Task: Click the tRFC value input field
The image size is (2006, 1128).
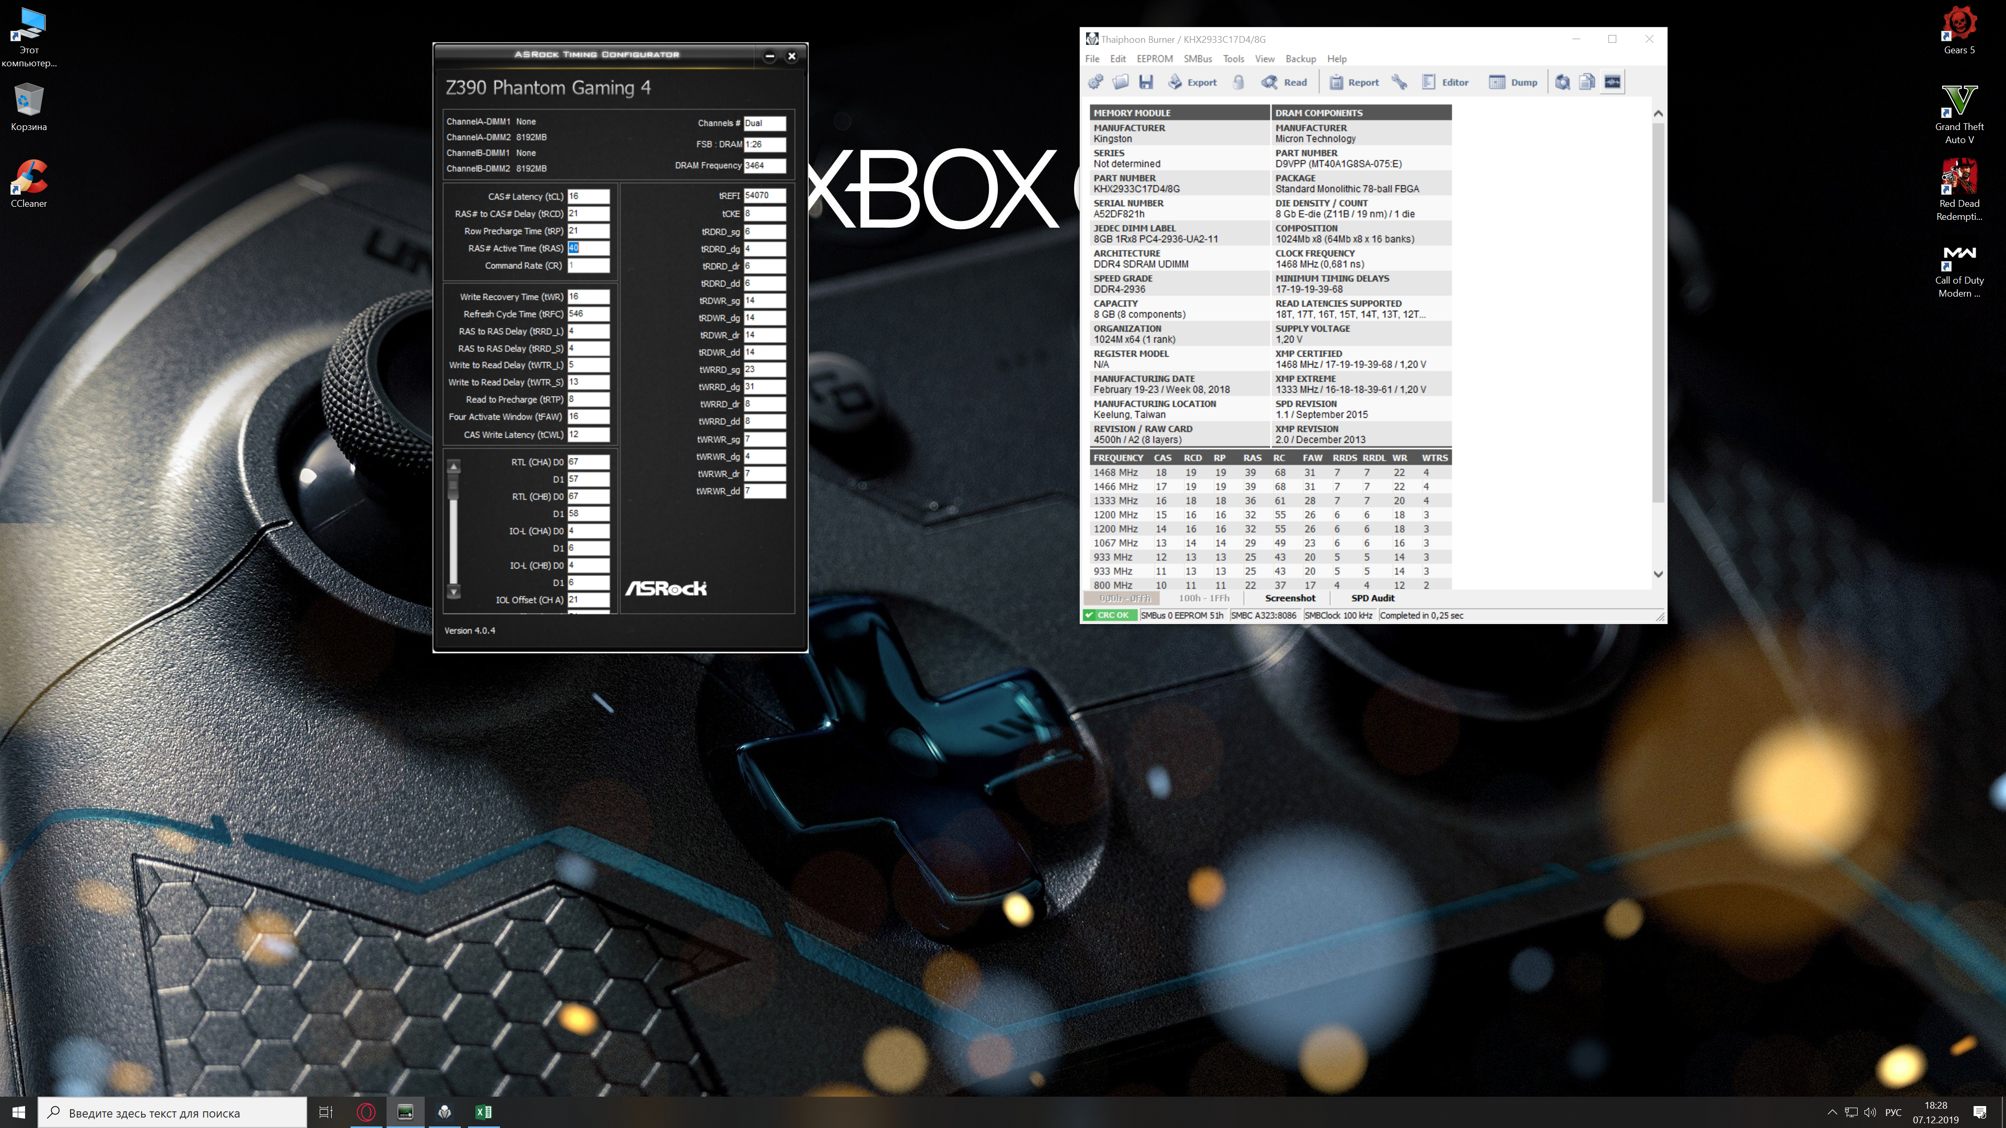Action: pyautogui.click(x=588, y=314)
